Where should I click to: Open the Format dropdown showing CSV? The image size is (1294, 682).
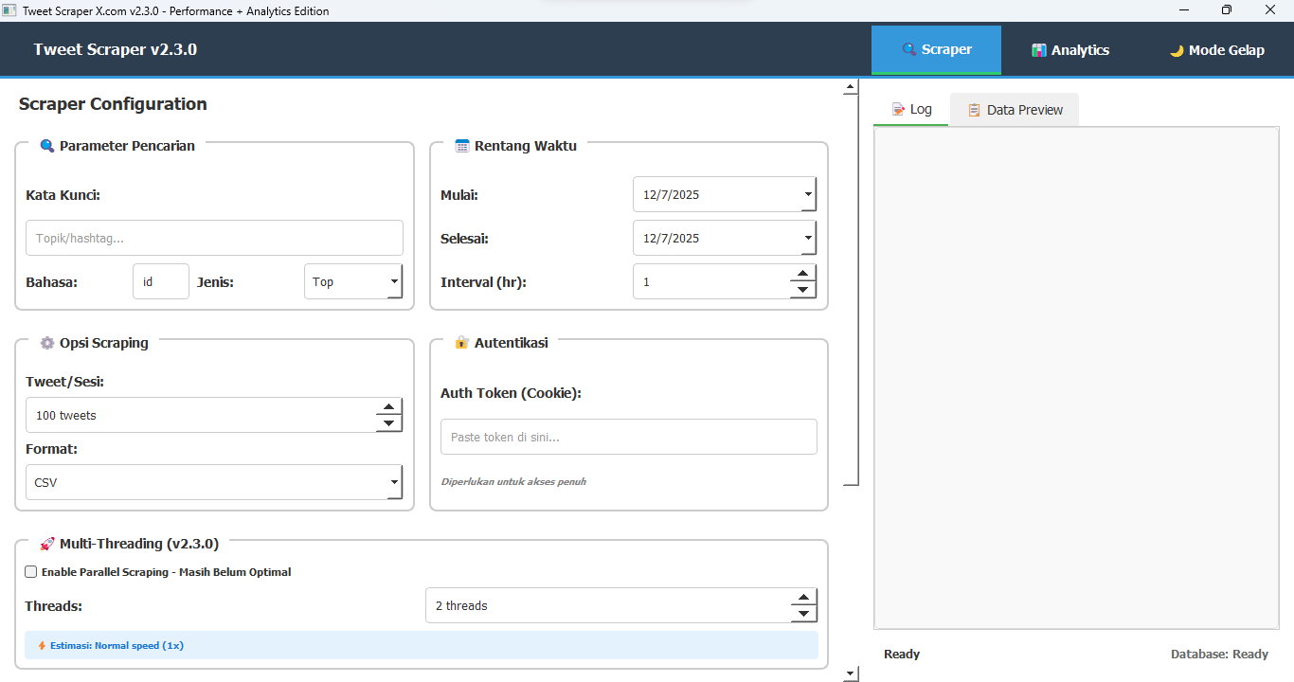point(394,481)
